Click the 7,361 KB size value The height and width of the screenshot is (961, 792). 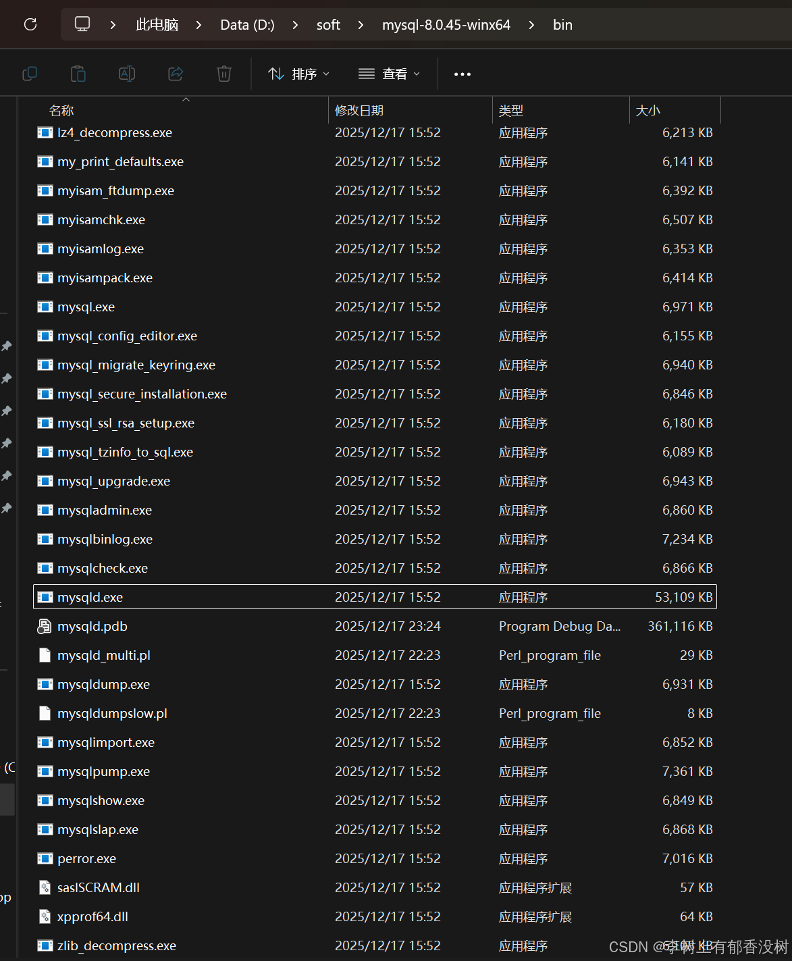coord(687,771)
